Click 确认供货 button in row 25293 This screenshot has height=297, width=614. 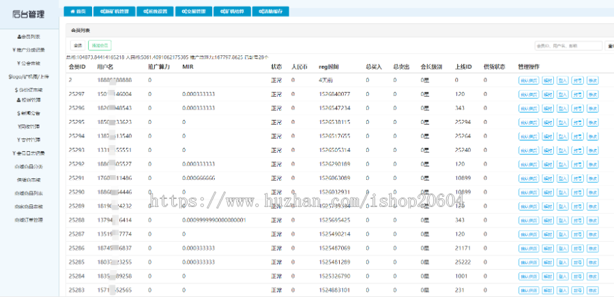[529, 151]
